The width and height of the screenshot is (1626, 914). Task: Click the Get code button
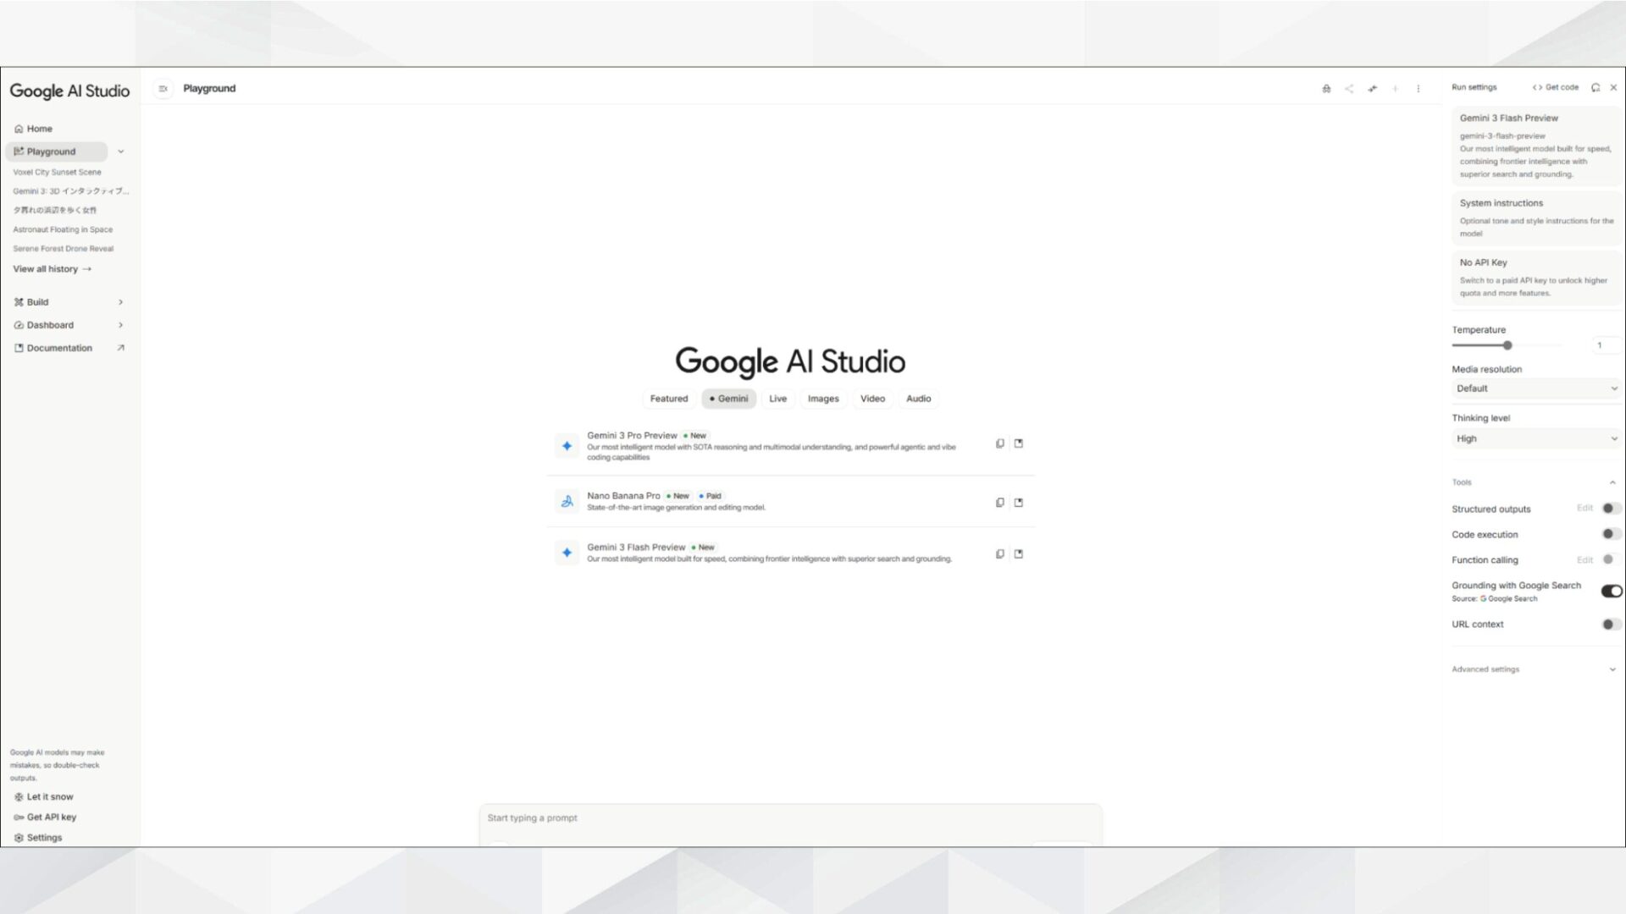tap(1557, 87)
